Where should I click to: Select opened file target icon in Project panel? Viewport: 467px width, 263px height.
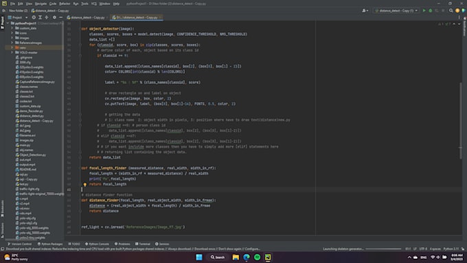(x=34, y=18)
